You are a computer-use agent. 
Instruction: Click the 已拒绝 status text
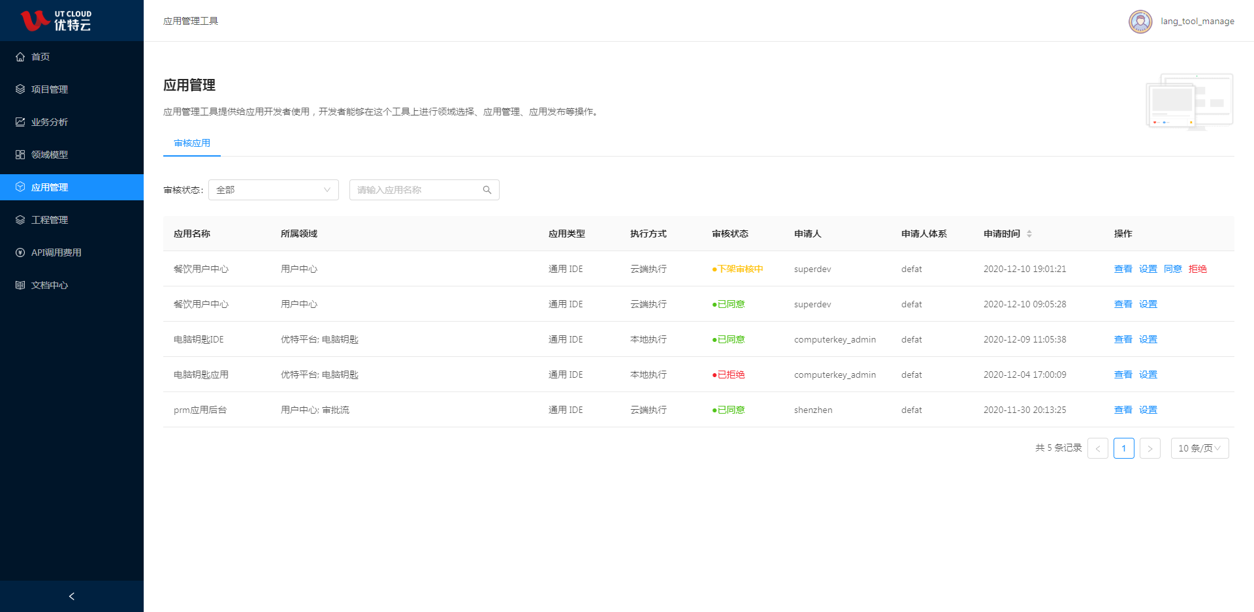click(x=731, y=375)
